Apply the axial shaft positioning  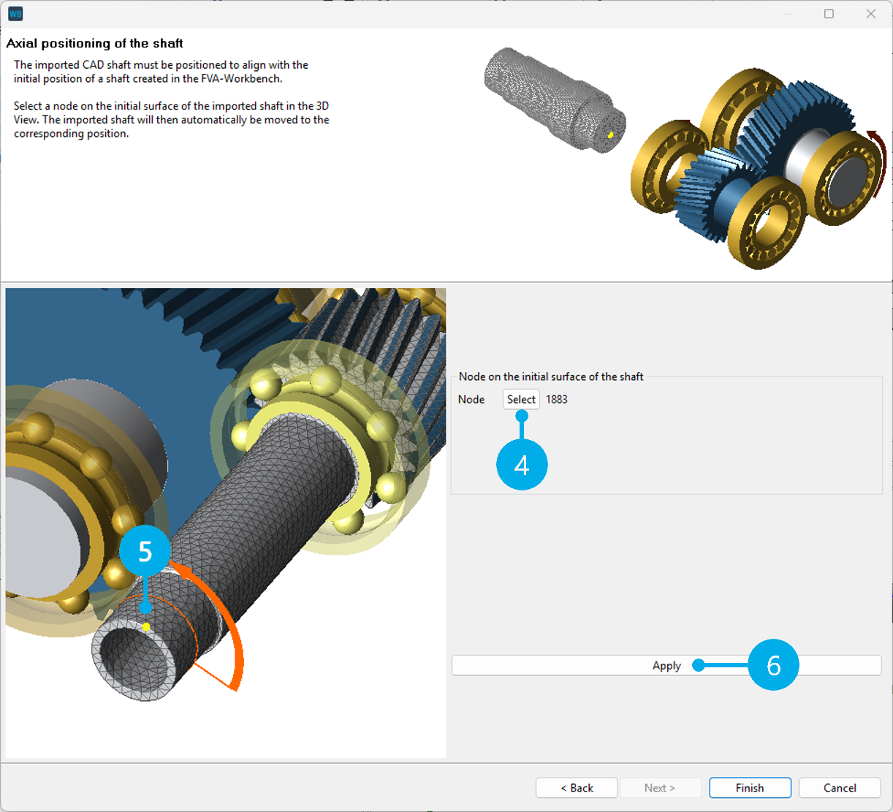pos(666,665)
